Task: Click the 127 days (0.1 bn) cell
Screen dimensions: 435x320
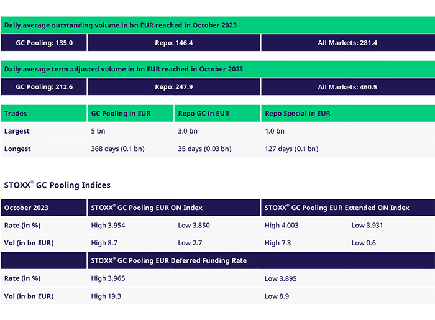Action: point(291,149)
